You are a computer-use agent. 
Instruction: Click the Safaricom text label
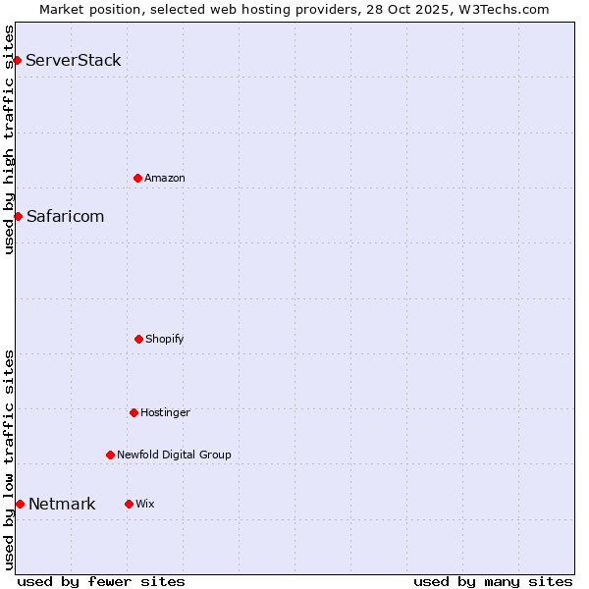[65, 216]
